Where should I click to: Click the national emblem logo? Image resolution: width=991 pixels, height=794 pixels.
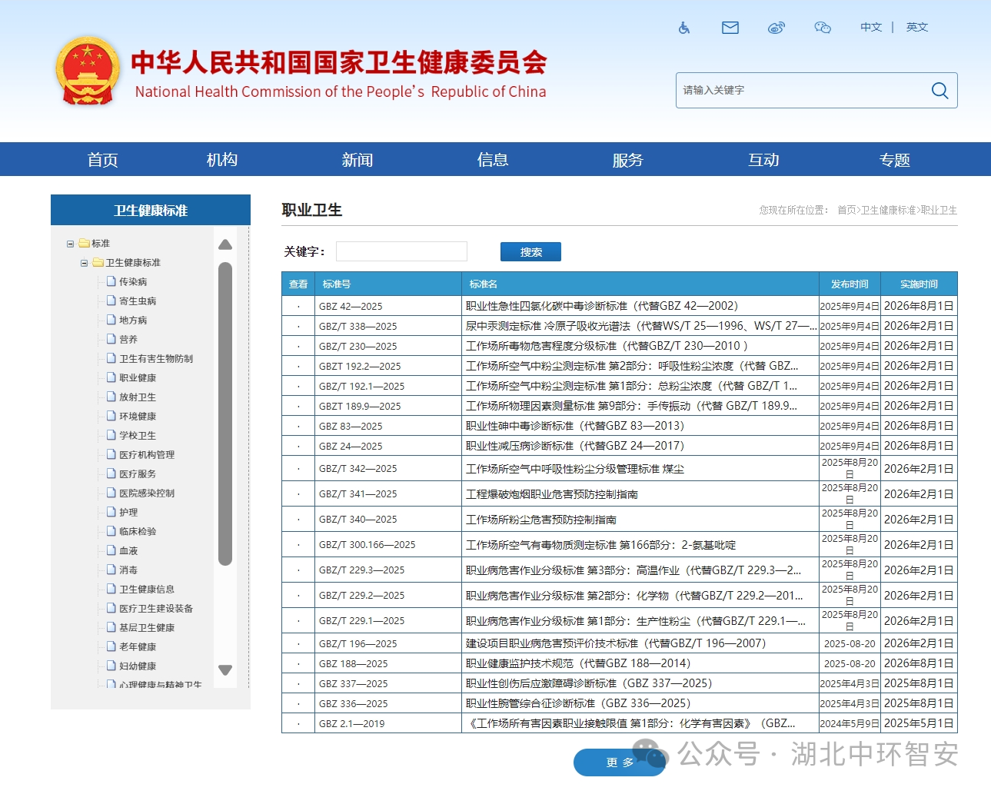tap(88, 71)
